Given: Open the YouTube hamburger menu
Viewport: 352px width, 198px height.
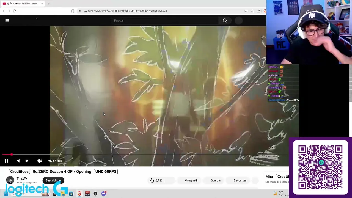Looking at the screenshot, I should pos(7,21).
